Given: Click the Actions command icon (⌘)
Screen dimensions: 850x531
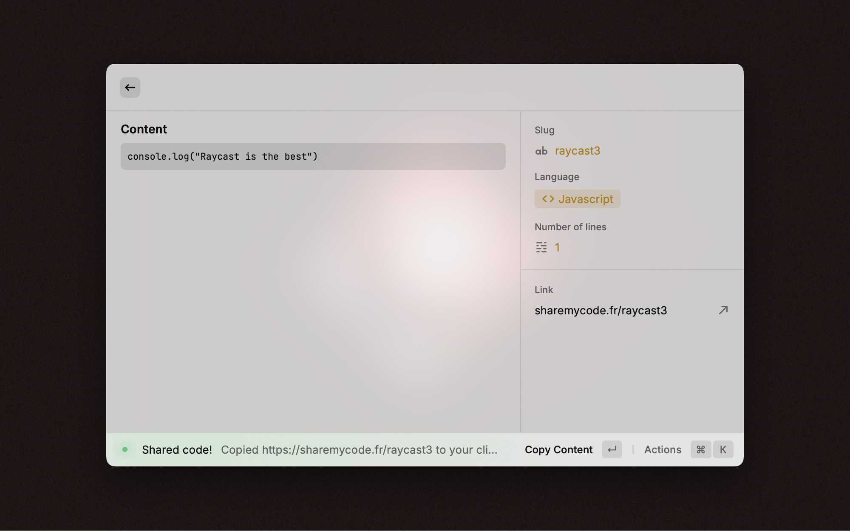Looking at the screenshot, I should point(700,449).
